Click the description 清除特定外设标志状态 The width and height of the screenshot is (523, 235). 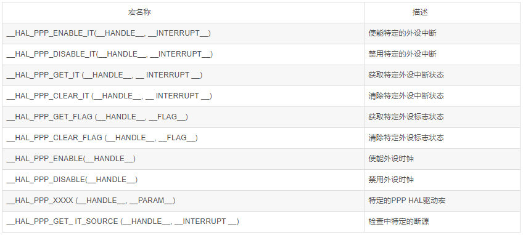coord(406,138)
